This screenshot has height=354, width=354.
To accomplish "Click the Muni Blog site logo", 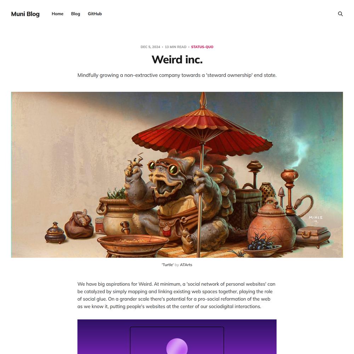I will (x=25, y=14).
